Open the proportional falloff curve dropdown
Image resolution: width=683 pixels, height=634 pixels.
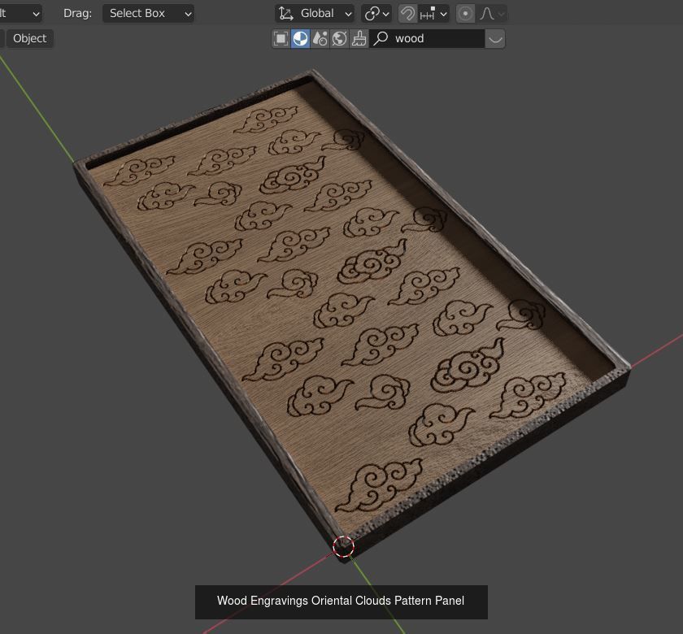(x=492, y=14)
